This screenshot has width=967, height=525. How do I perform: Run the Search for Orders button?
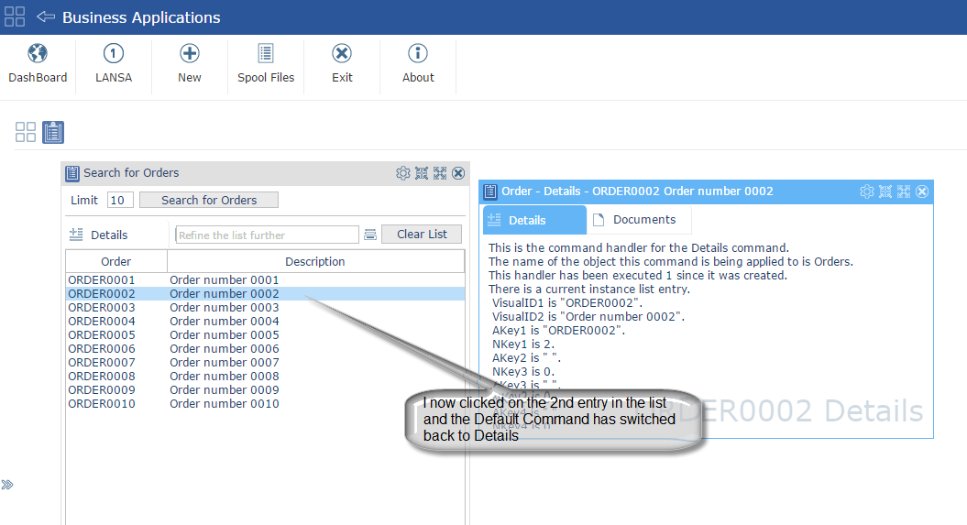(x=208, y=201)
